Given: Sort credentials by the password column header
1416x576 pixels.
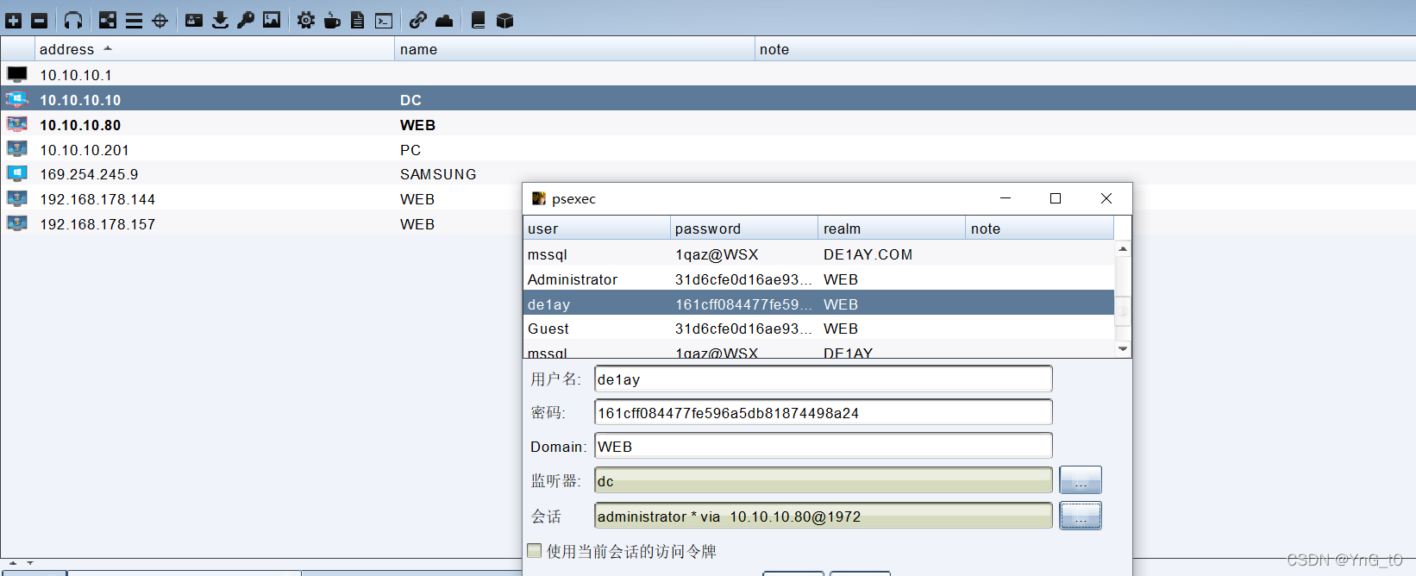Looking at the screenshot, I should [744, 229].
